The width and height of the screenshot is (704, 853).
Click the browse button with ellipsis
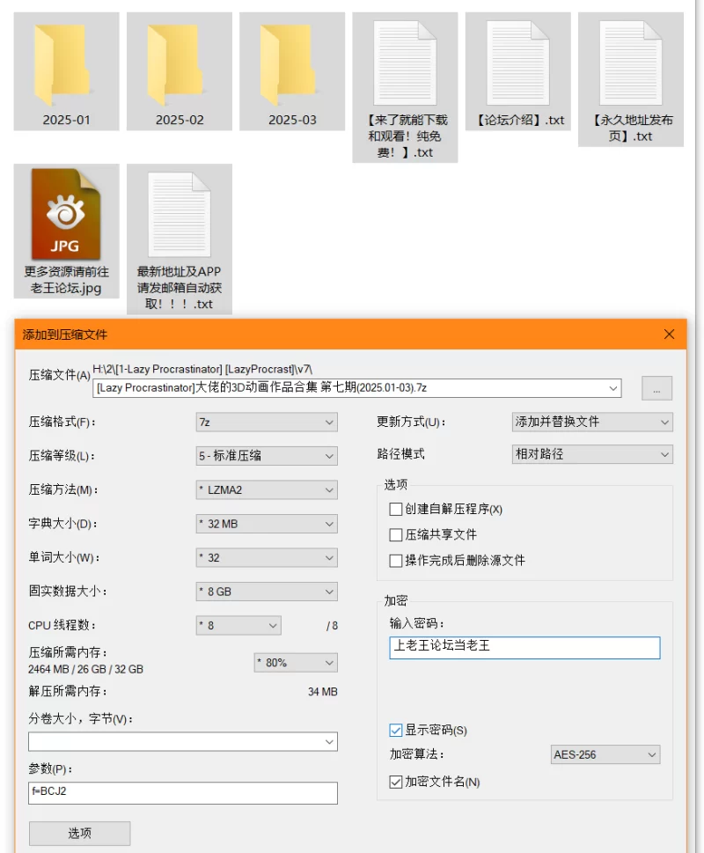[x=656, y=388]
